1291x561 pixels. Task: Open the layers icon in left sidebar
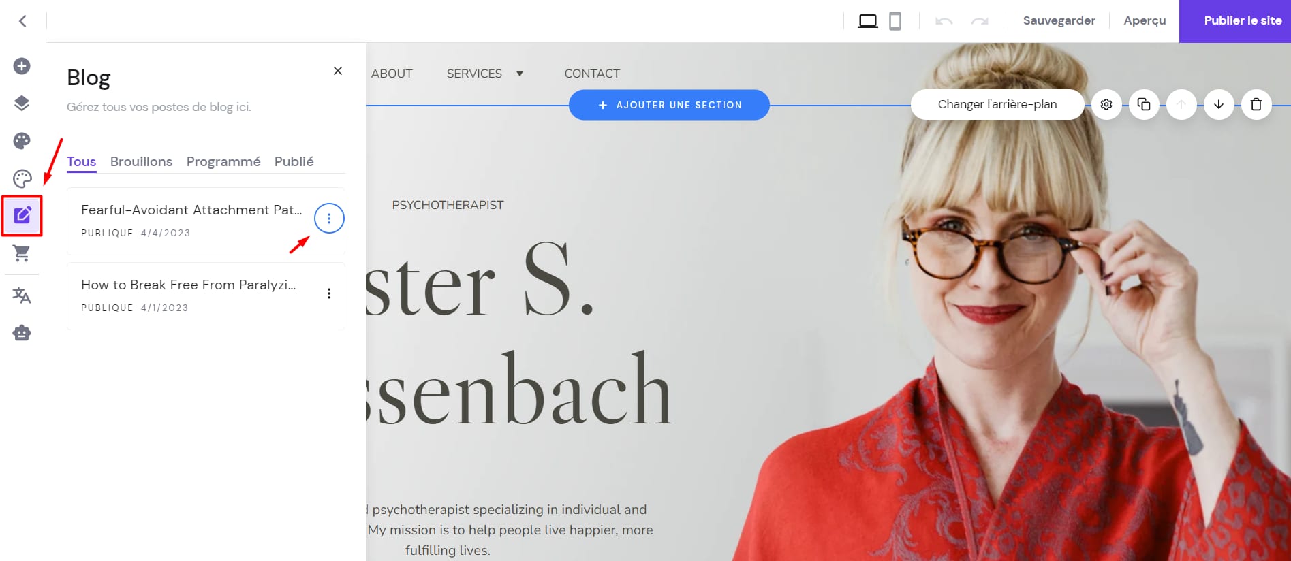point(22,103)
